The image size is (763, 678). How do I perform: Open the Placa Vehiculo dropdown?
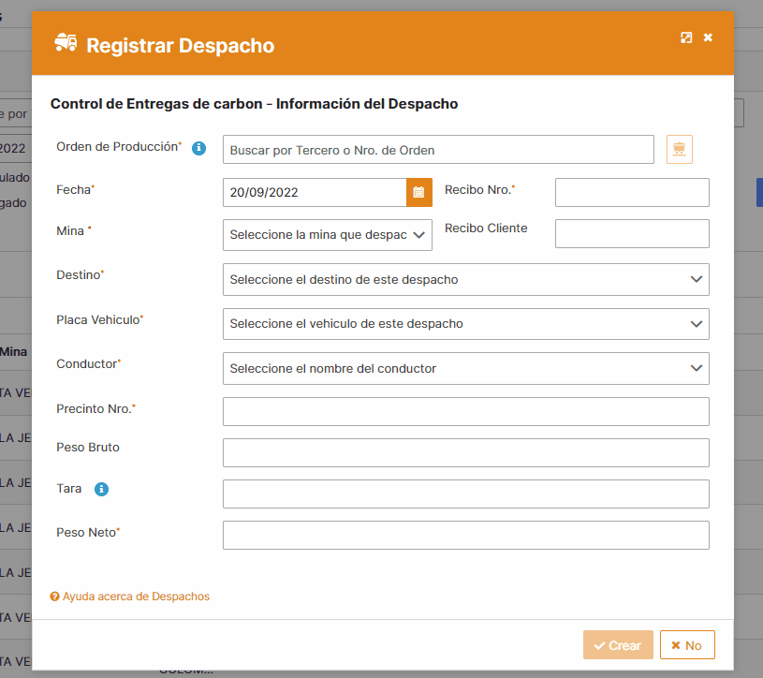click(465, 324)
